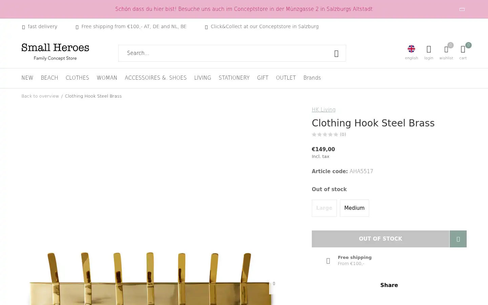Select the English language flag icon
Screen dimensions: 488x305
pyautogui.click(x=411, y=49)
